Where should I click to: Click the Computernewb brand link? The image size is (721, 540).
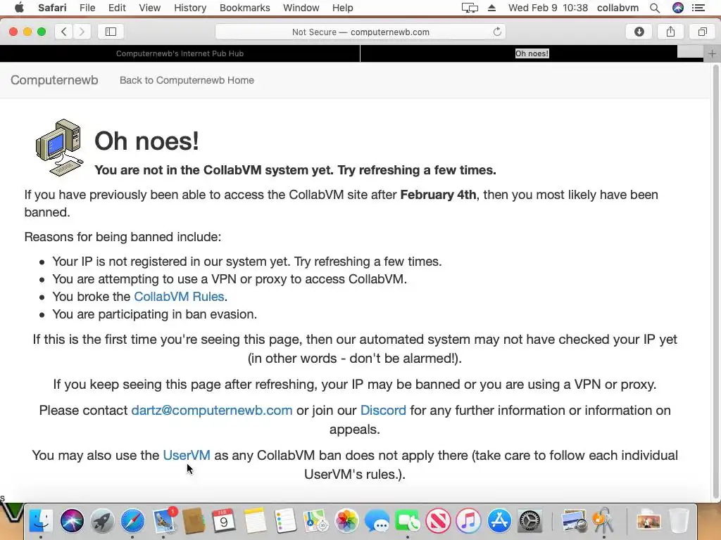[54, 80]
